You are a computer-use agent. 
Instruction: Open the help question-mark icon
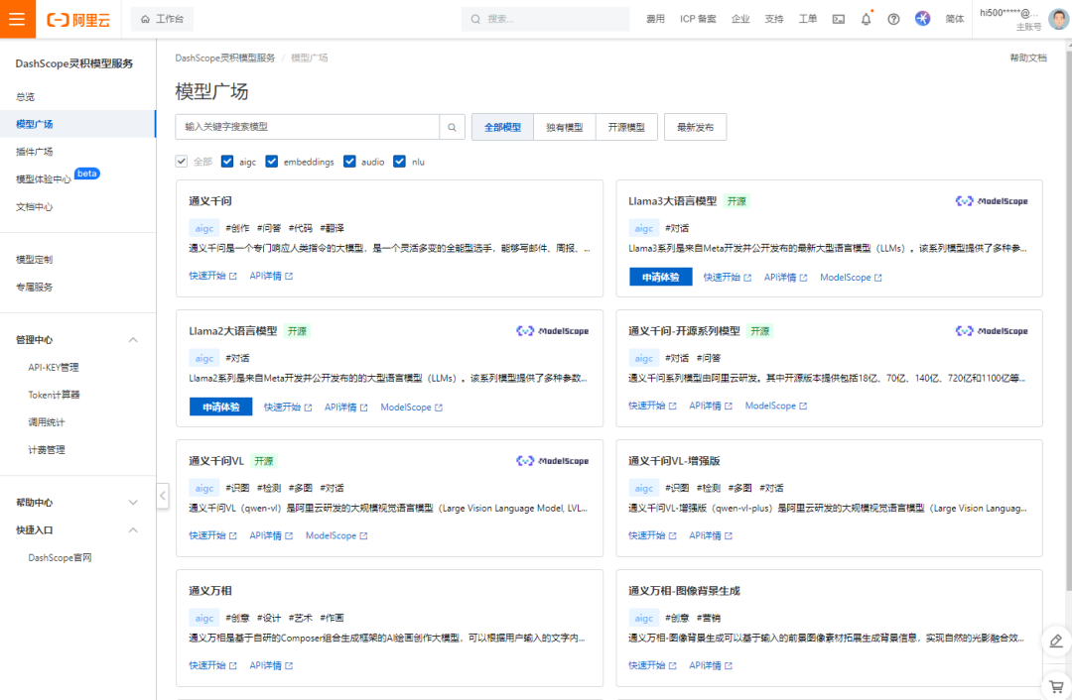click(x=892, y=18)
